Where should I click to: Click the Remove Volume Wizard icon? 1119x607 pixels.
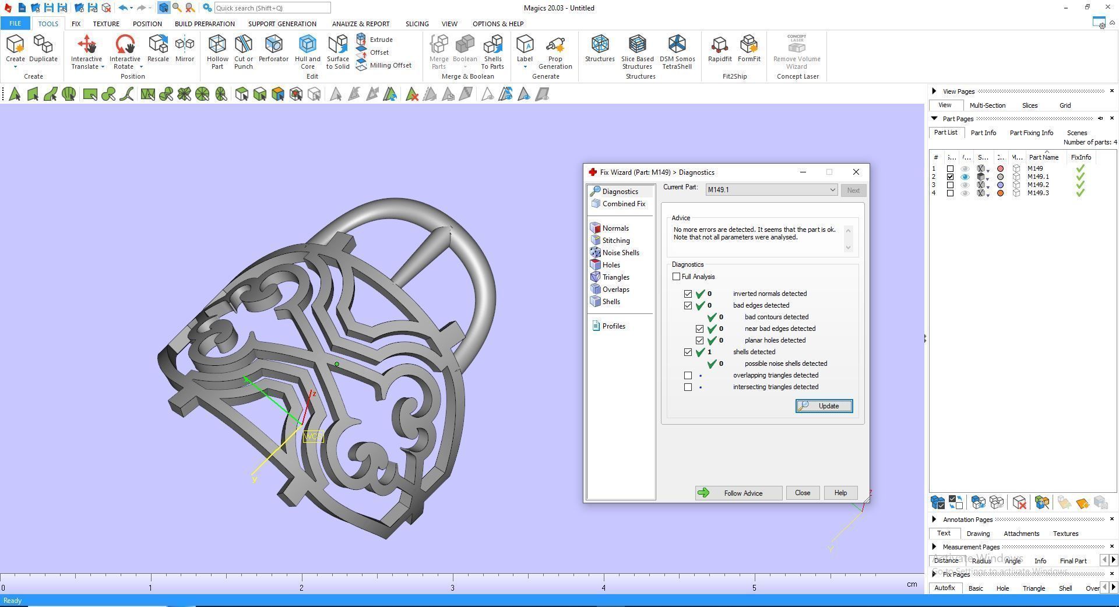point(797,52)
